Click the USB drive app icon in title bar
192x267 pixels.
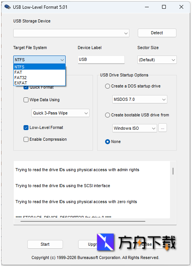tap(8, 7)
